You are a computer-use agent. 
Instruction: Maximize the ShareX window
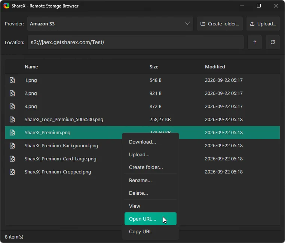pyautogui.click(x=259, y=6)
